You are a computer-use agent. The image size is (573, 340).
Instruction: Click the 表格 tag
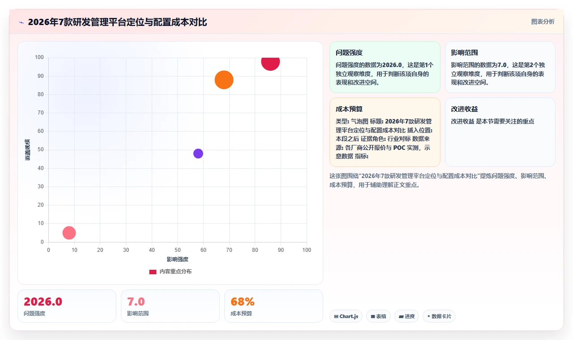click(x=378, y=316)
